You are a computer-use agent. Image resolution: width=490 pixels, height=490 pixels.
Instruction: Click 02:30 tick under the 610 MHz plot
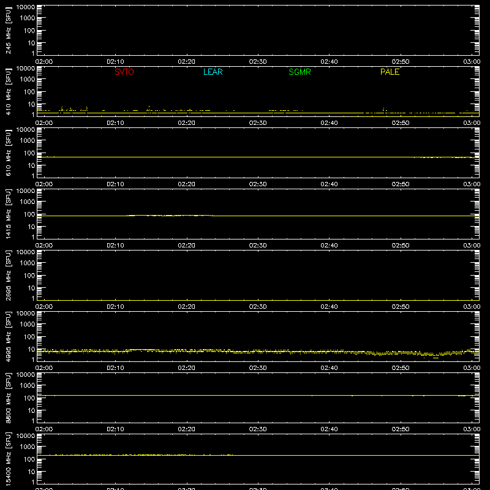tap(258, 184)
